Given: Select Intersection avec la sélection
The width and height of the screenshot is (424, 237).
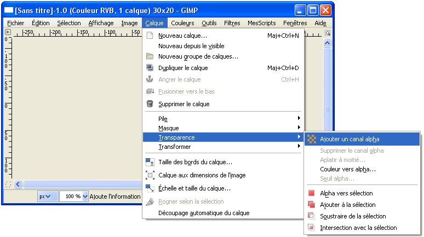Looking at the screenshot, I should (x=362, y=228).
